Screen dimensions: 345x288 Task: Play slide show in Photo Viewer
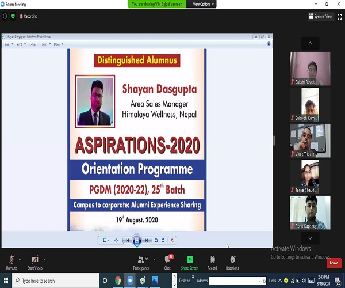tap(137, 240)
